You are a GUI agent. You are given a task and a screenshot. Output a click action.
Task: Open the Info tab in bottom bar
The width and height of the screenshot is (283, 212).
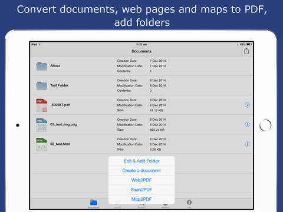coord(189,204)
